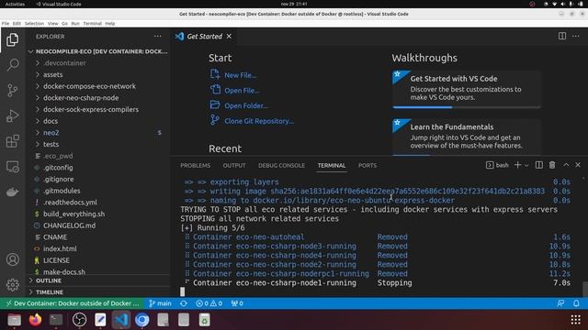This screenshot has width=588, height=330.
Task: Collapse the NEOCOMPILER-ECO root folder
Action: click(98, 51)
